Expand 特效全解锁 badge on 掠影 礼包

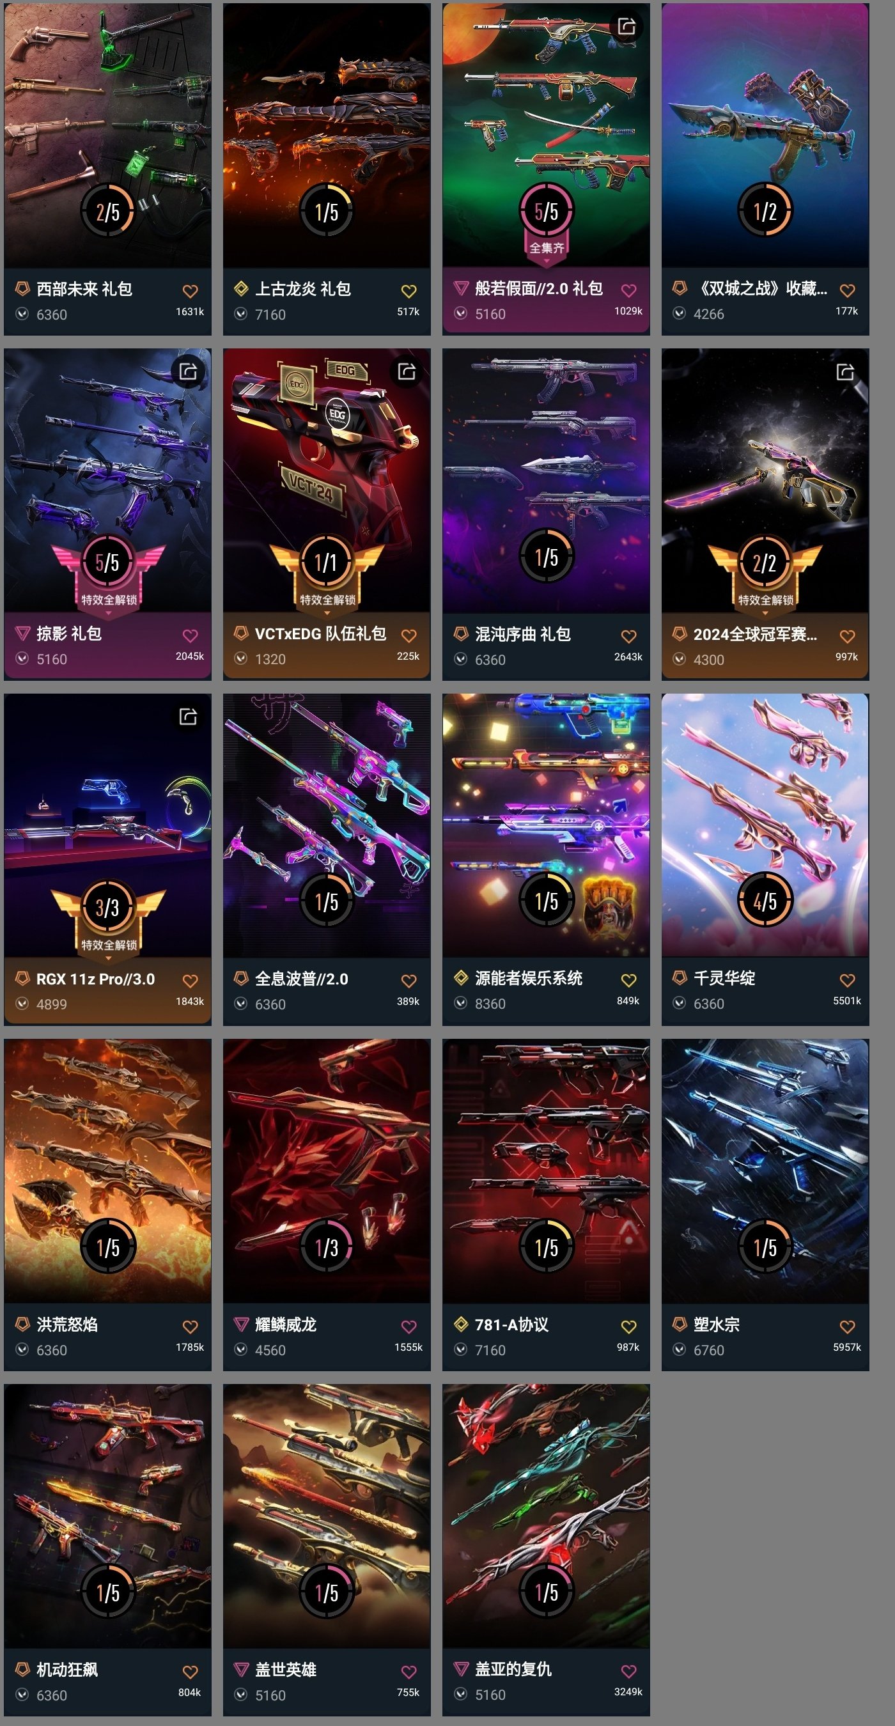tap(109, 600)
